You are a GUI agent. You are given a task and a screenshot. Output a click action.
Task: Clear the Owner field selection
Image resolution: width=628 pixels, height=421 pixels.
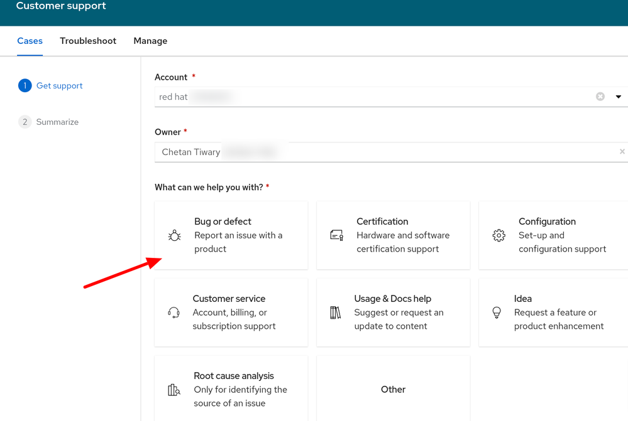(622, 152)
